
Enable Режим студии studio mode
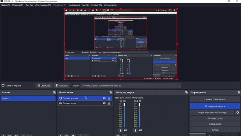(215, 118)
